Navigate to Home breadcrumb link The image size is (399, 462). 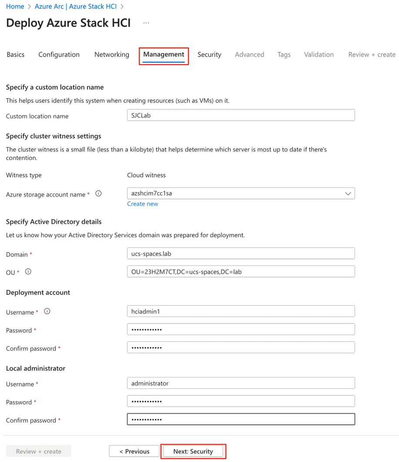(15, 7)
